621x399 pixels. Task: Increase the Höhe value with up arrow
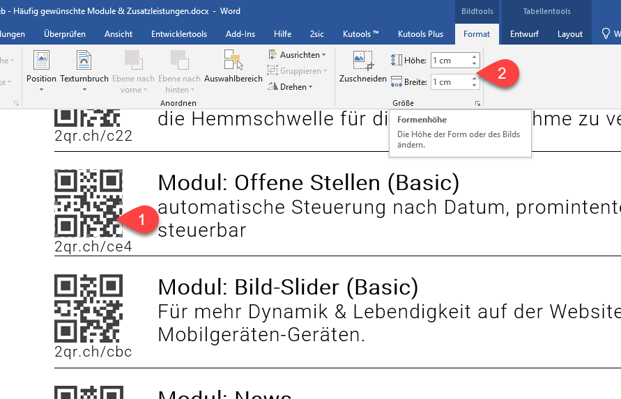tap(475, 57)
